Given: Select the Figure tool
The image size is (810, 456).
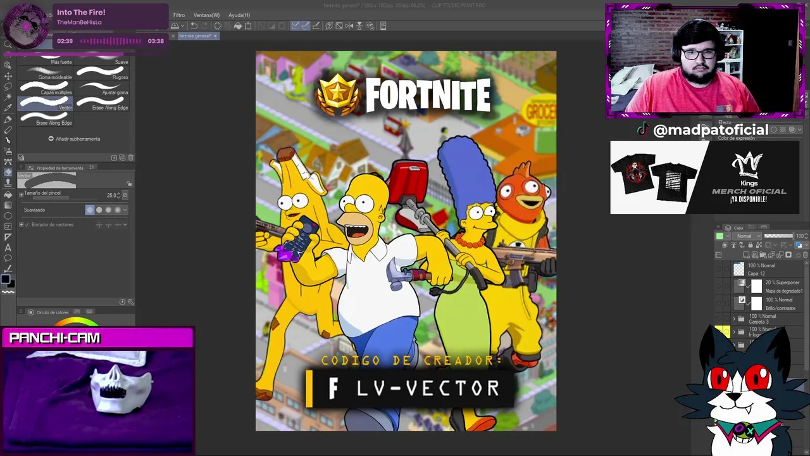Looking at the screenshot, I should [x=8, y=215].
